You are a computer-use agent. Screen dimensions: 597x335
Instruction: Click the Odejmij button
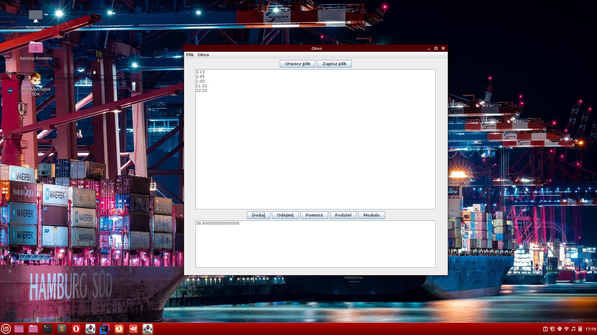click(x=285, y=215)
